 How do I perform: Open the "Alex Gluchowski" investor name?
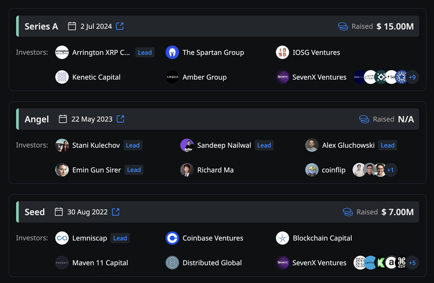(348, 145)
